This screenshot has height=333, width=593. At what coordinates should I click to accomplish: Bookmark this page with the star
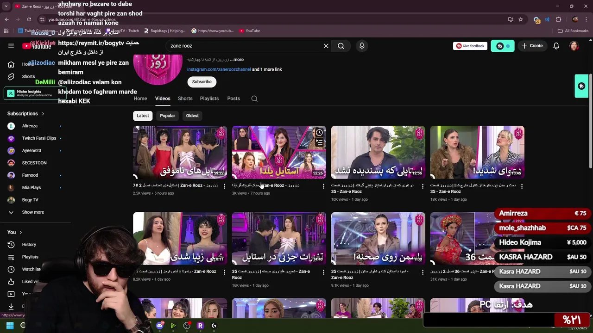click(521, 19)
